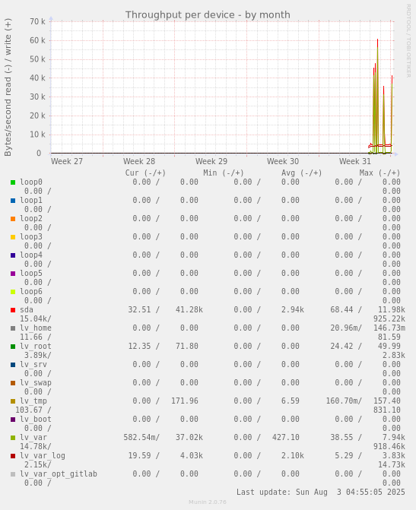Click the '30 k' y-axis label
Viewport: 416px width, 510px height.
point(38,97)
